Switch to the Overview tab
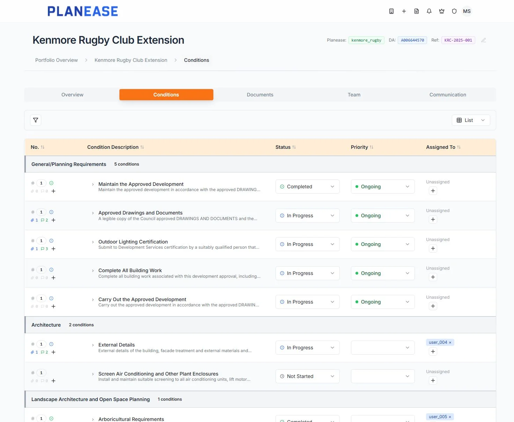Screen dimensions: 514x422 coord(72,95)
